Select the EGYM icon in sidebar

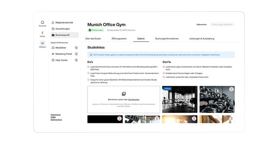click(42, 33)
